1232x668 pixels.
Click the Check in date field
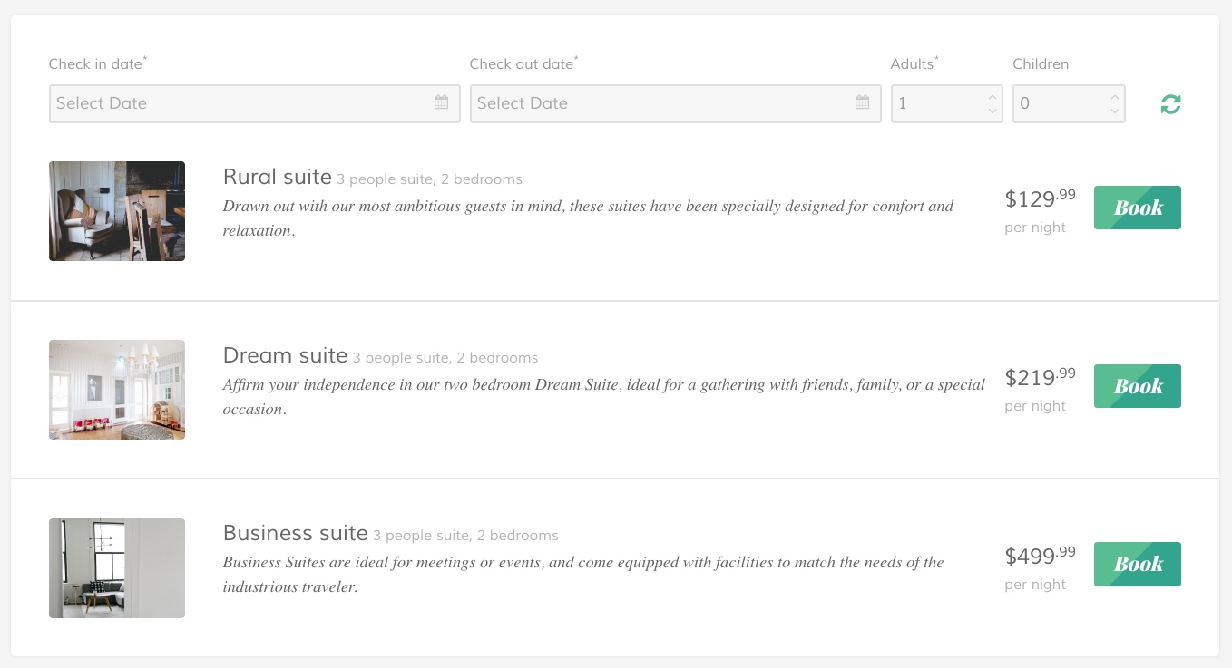click(236, 103)
